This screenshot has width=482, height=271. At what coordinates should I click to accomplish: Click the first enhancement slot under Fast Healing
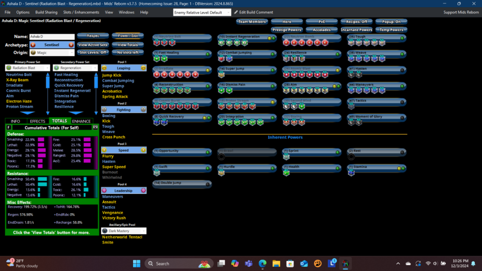(x=157, y=59)
